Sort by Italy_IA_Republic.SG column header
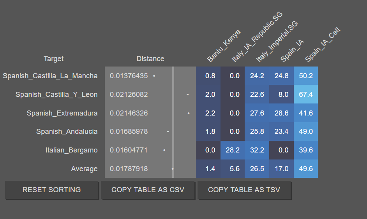This screenshot has width=367, height=219. click(257, 37)
